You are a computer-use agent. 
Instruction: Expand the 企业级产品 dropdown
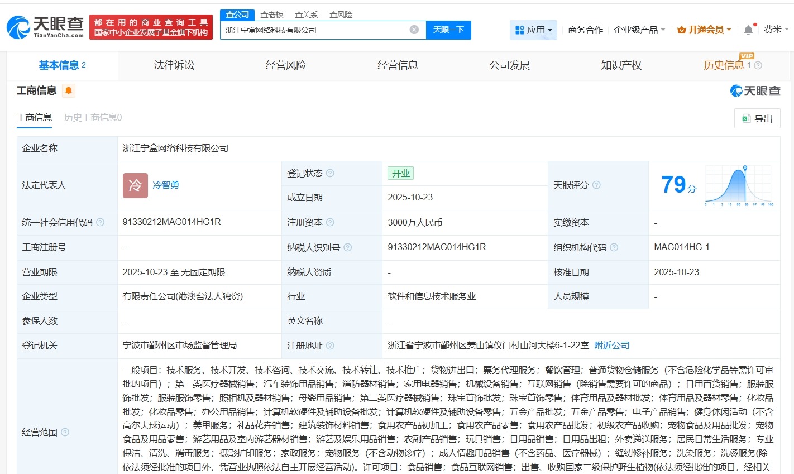click(639, 30)
